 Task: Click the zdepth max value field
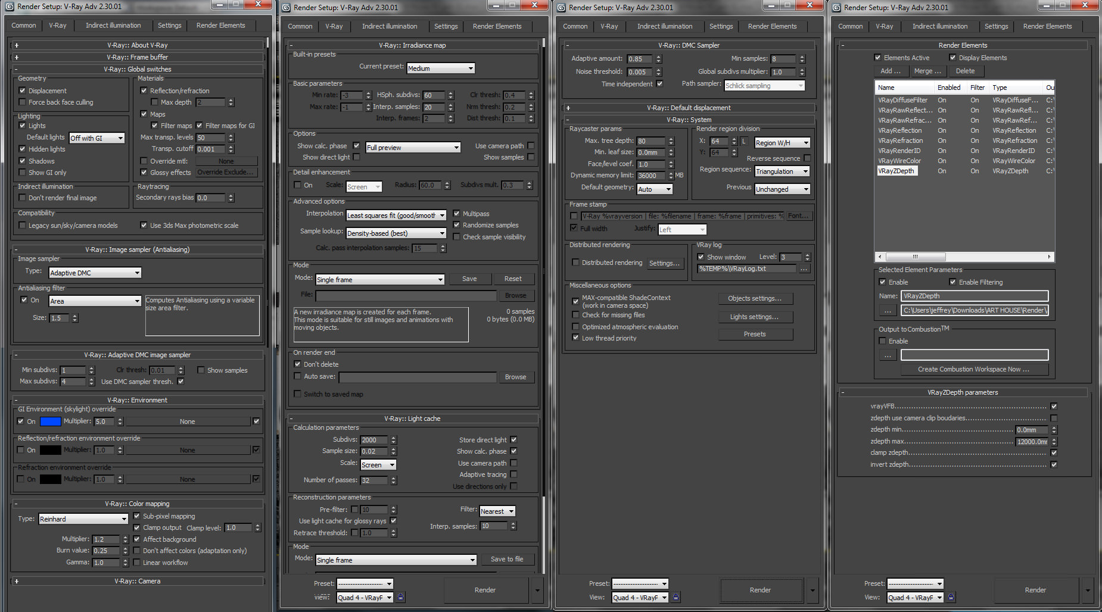1032,442
